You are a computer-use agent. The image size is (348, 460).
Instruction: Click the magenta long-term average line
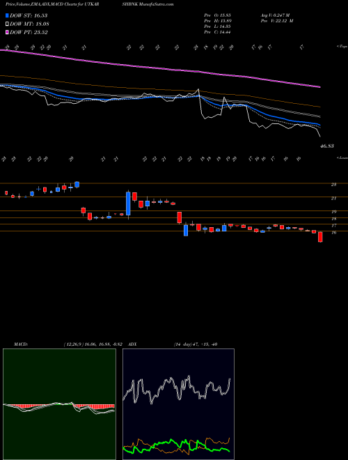pyautogui.click(x=160, y=68)
